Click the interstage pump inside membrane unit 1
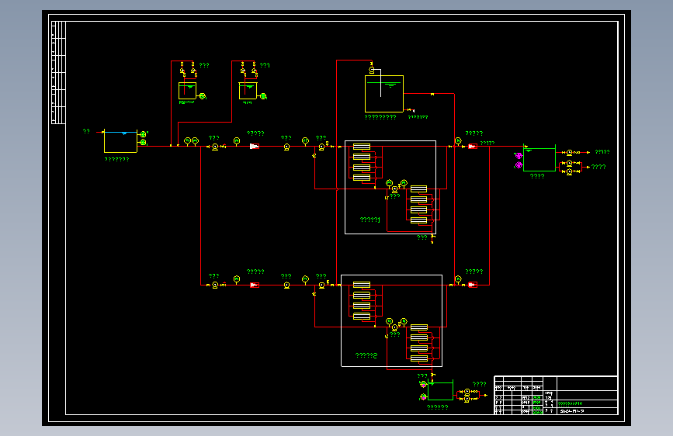 [x=395, y=189]
